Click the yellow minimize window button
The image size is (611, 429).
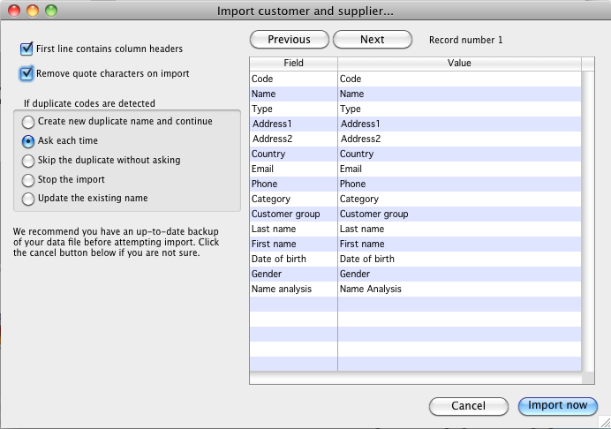33,11
